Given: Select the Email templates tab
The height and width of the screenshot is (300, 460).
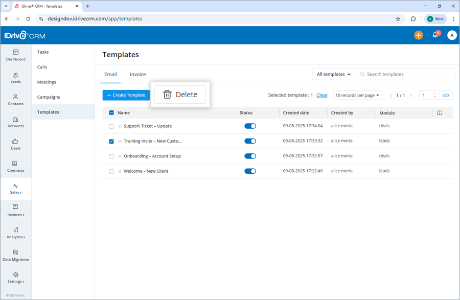Looking at the screenshot, I should click(x=110, y=74).
